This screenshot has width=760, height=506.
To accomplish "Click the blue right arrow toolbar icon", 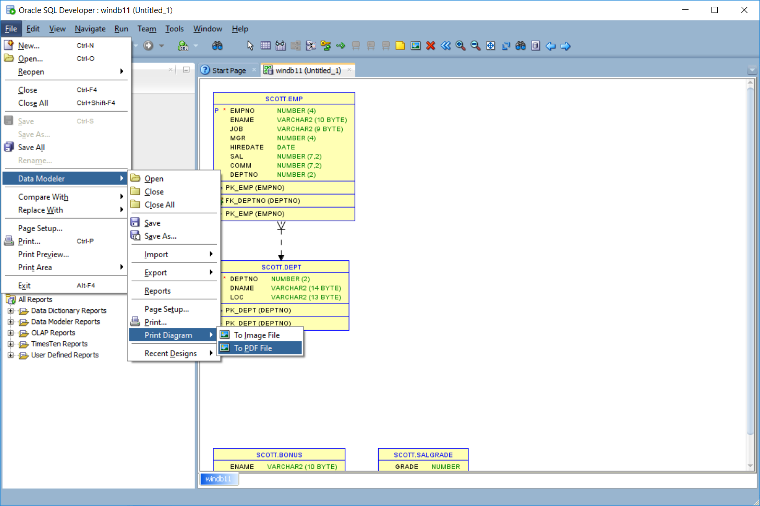I will 565,46.
